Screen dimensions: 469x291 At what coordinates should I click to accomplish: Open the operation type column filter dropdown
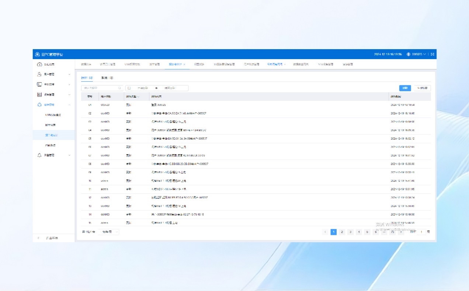(138, 97)
